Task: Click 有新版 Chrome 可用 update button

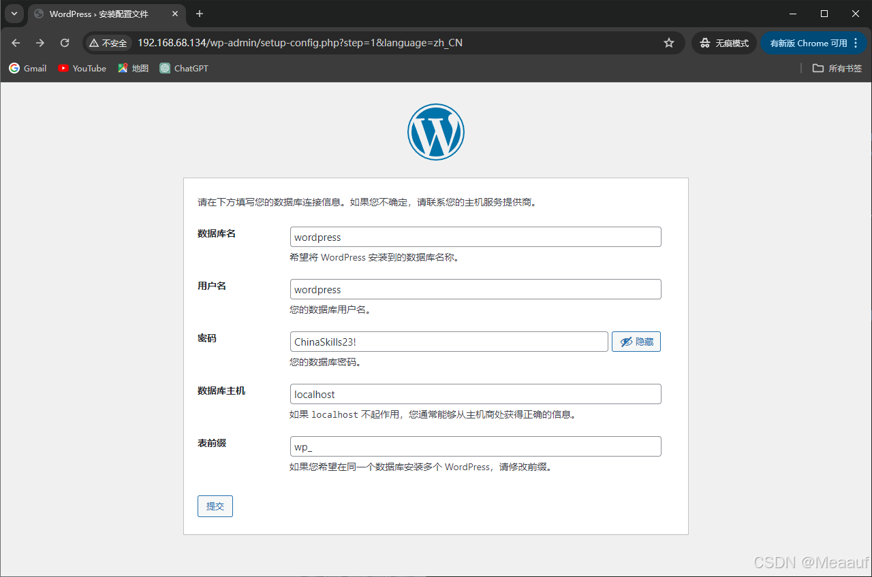Action: (815, 43)
